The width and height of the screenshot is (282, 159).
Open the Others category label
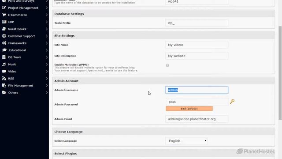13,92
